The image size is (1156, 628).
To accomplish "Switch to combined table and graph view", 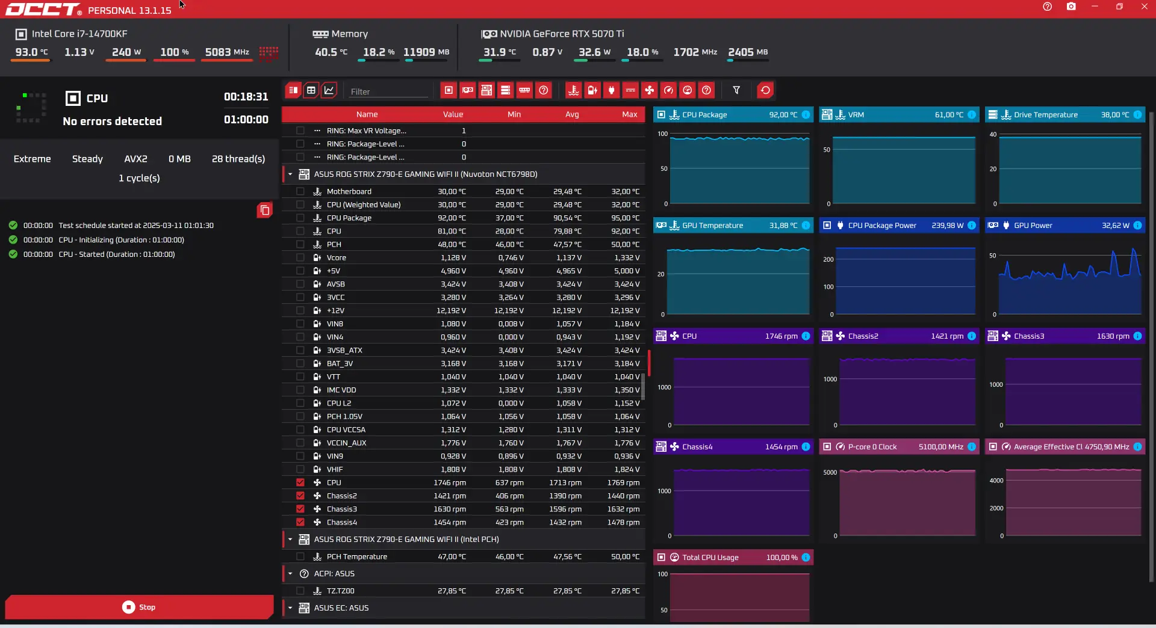I will coord(293,90).
